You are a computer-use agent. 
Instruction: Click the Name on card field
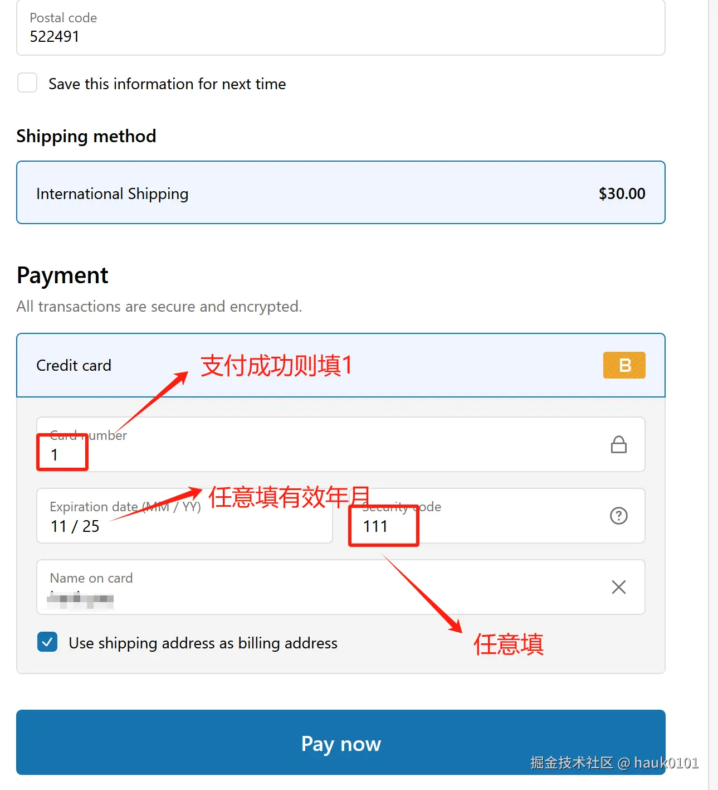coord(341,587)
